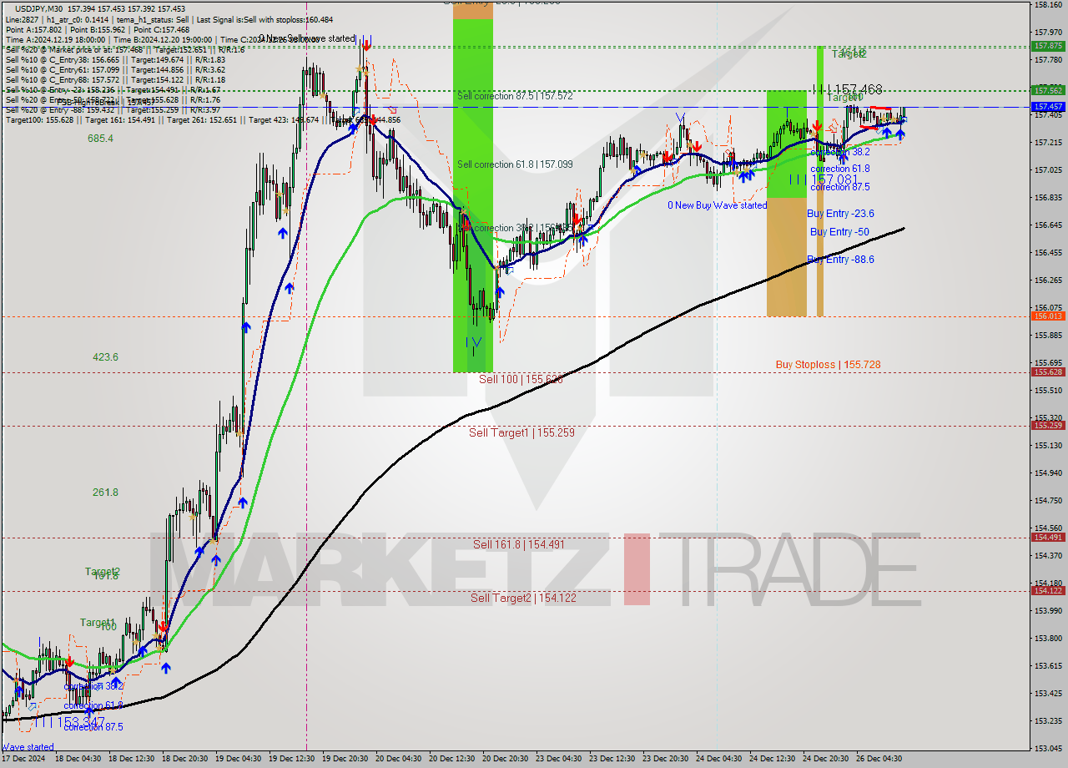Select the tall green sell zone rectangle
The image size is (1068, 768).
pyautogui.click(x=473, y=195)
